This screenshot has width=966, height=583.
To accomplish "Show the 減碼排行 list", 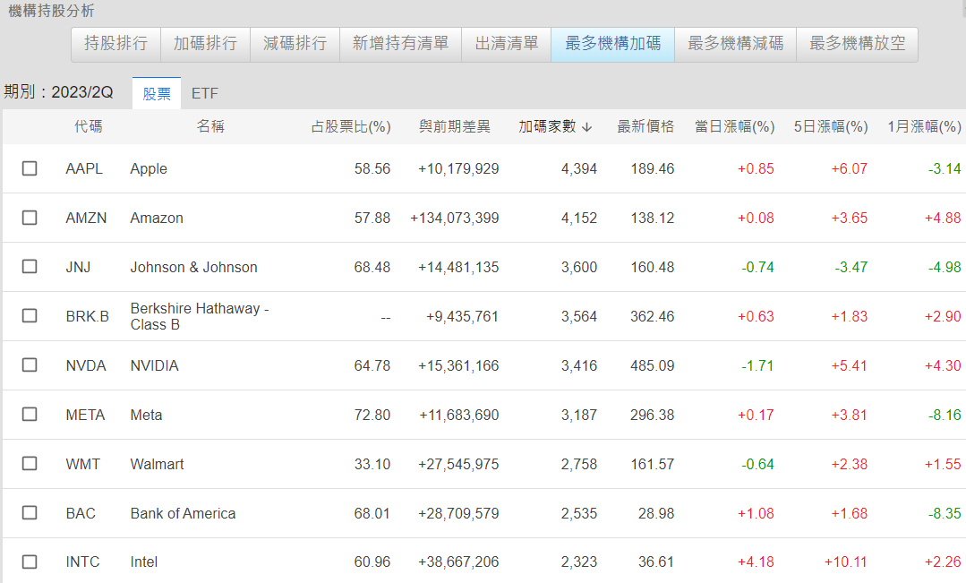I will [x=295, y=43].
